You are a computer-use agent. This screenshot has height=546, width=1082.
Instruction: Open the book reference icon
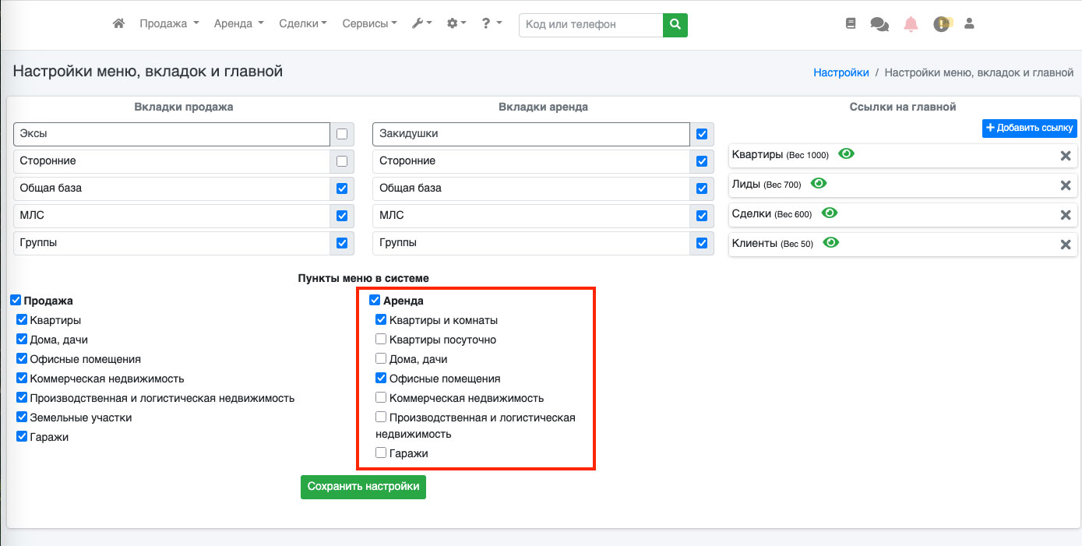coord(851,24)
